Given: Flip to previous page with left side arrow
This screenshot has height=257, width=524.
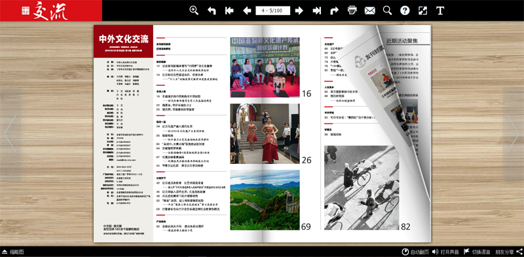Looking at the screenshot, I should point(10,134).
